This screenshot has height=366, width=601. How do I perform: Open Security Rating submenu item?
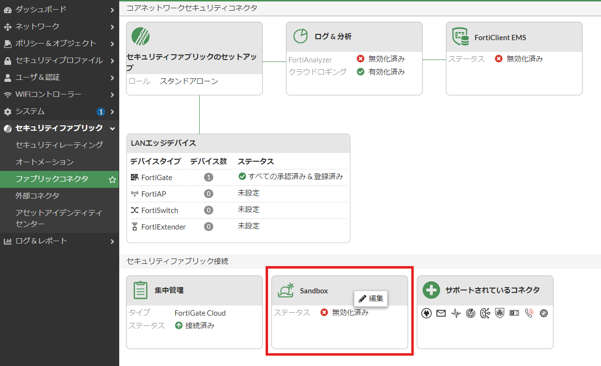pos(59,145)
